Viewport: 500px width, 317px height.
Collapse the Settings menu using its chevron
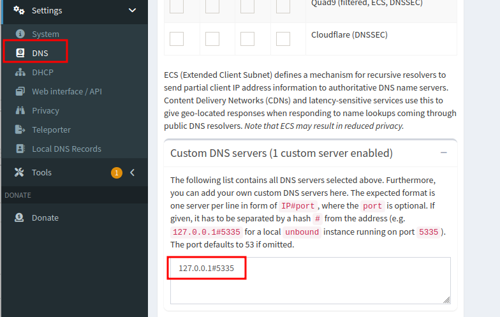(132, 10)
